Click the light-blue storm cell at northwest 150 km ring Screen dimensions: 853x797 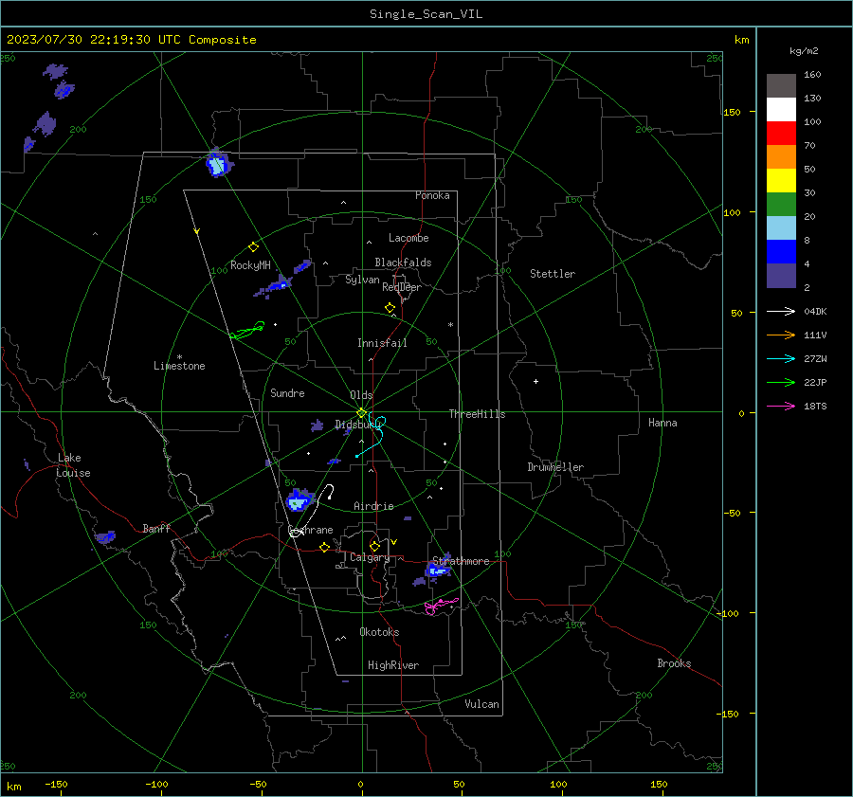[219, 163]
